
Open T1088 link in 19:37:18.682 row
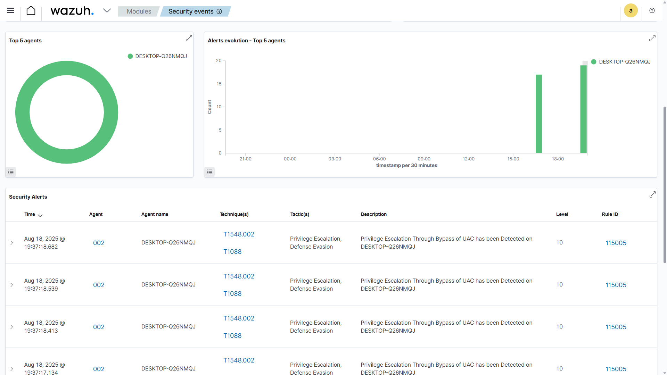tap(232, 252)
